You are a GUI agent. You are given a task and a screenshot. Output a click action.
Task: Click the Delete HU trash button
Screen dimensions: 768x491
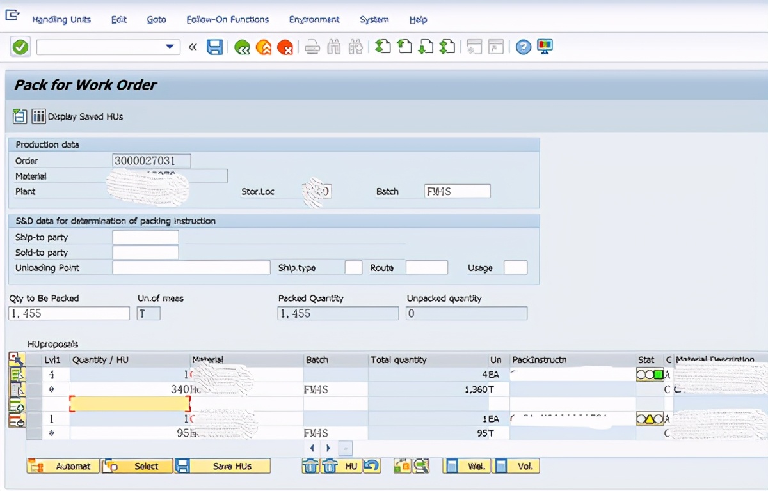[x=341, y=466]
